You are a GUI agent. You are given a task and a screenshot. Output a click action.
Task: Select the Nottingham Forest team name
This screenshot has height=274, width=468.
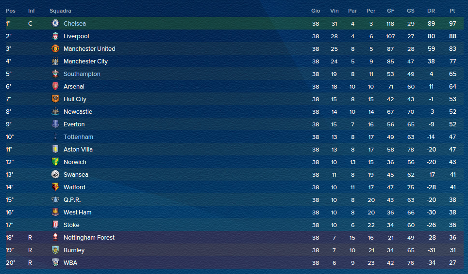89,237
